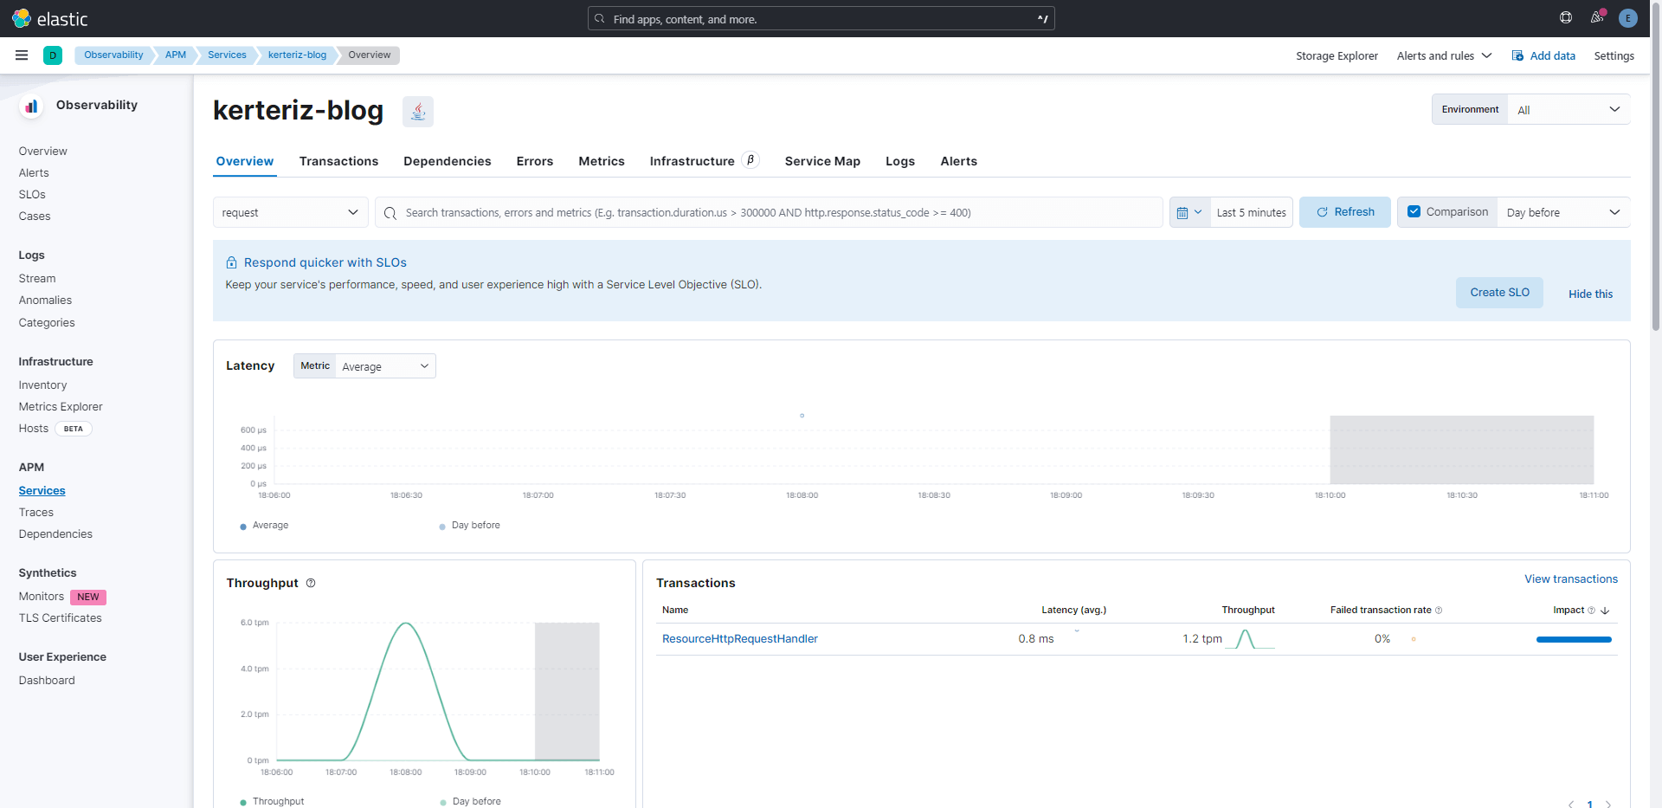The height and width of the screenshot is (808, 1662).
Task: Open Metrics Explorer in the sidebar
Action: pos(61,407)
